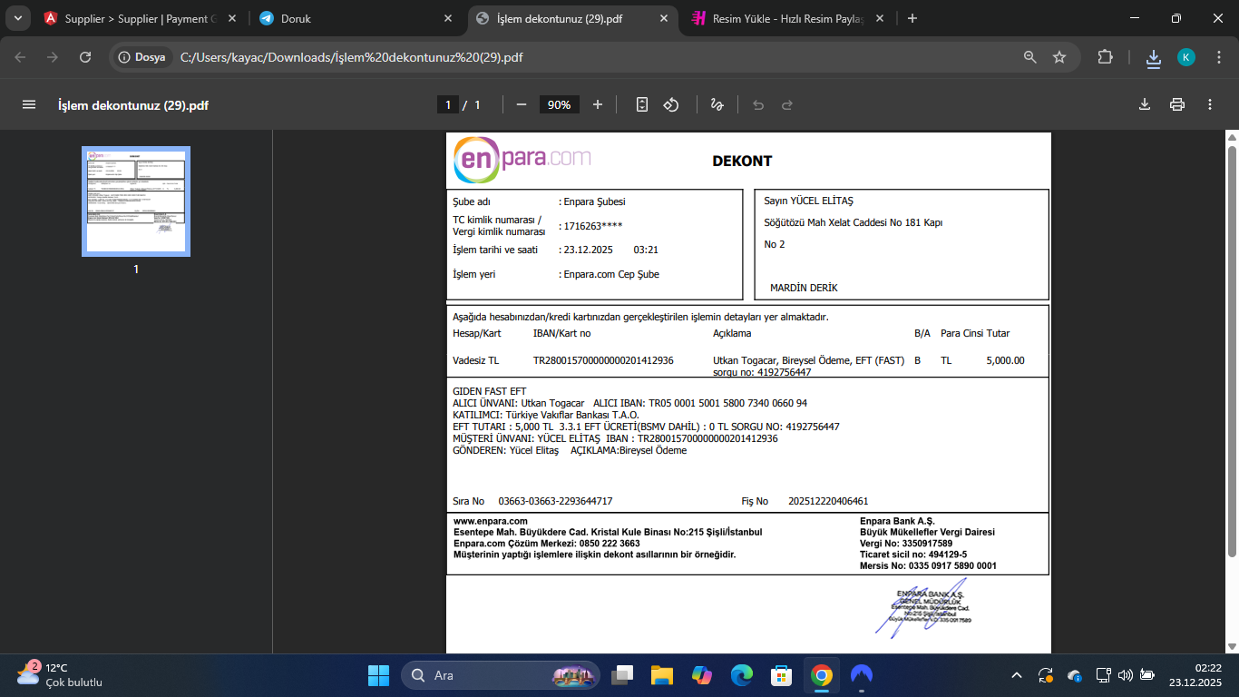
Task: Go back to previous page
Action: pos(20,56)
